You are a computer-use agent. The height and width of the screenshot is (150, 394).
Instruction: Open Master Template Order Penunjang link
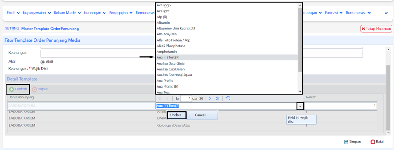click(x=50, y=29)
